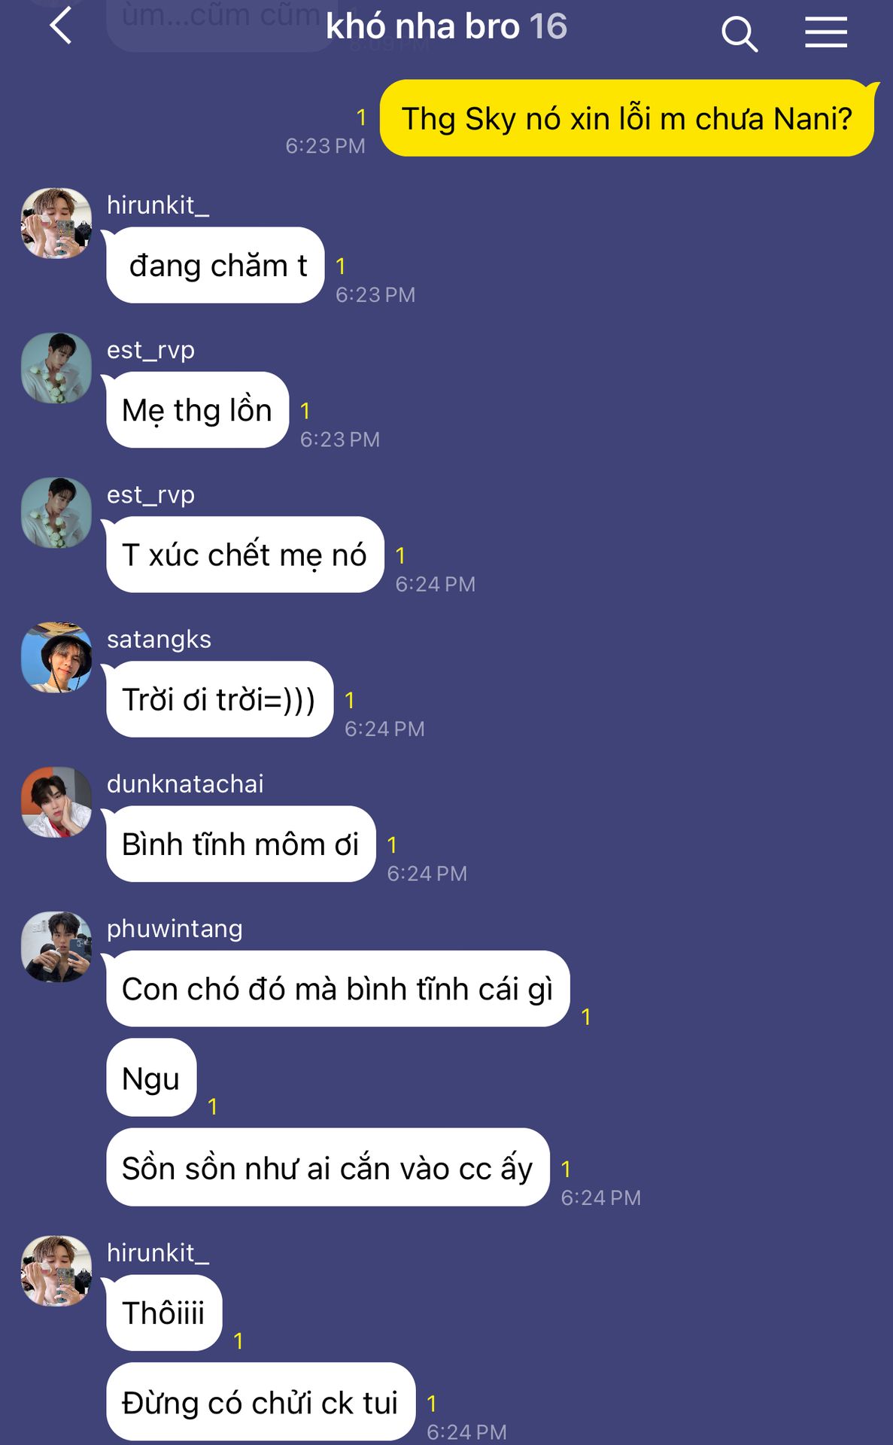This screenshot has width=893, height=1445.
Task: Tap the back arrow in the header
Action: [61, 26]
